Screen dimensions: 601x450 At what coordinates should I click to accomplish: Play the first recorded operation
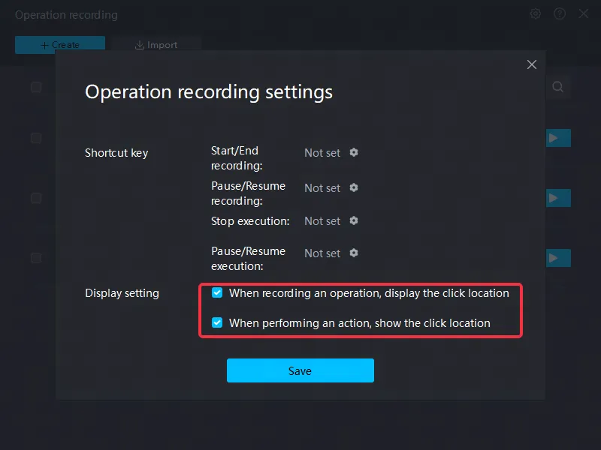click(558, 138)
